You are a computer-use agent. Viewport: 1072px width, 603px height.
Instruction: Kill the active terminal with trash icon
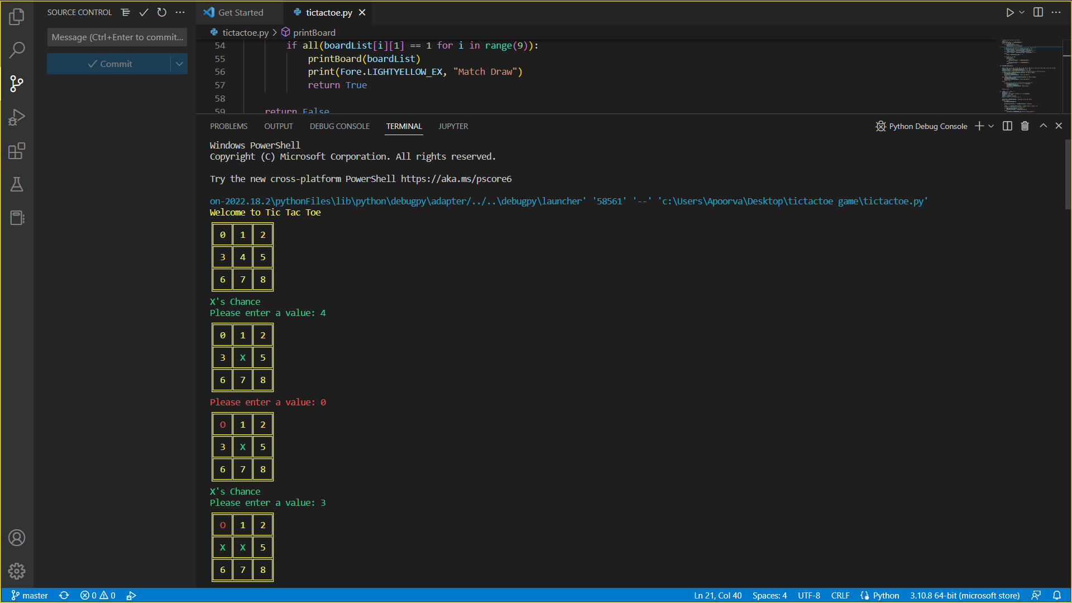1025,126
